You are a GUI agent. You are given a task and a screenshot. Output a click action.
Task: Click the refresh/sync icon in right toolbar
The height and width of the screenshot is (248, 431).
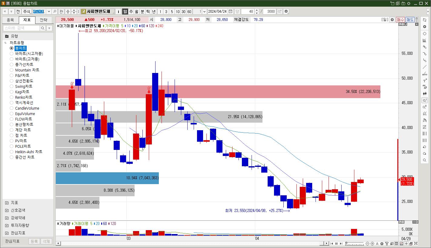point(425,20)
